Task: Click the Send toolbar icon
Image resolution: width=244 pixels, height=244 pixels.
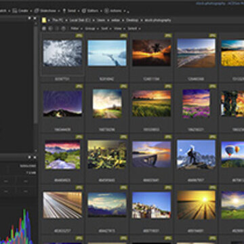Action: coord(64,11)
